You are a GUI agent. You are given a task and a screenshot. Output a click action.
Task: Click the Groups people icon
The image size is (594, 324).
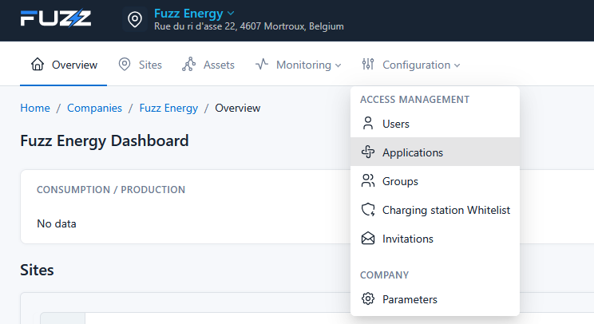point(368,180)
